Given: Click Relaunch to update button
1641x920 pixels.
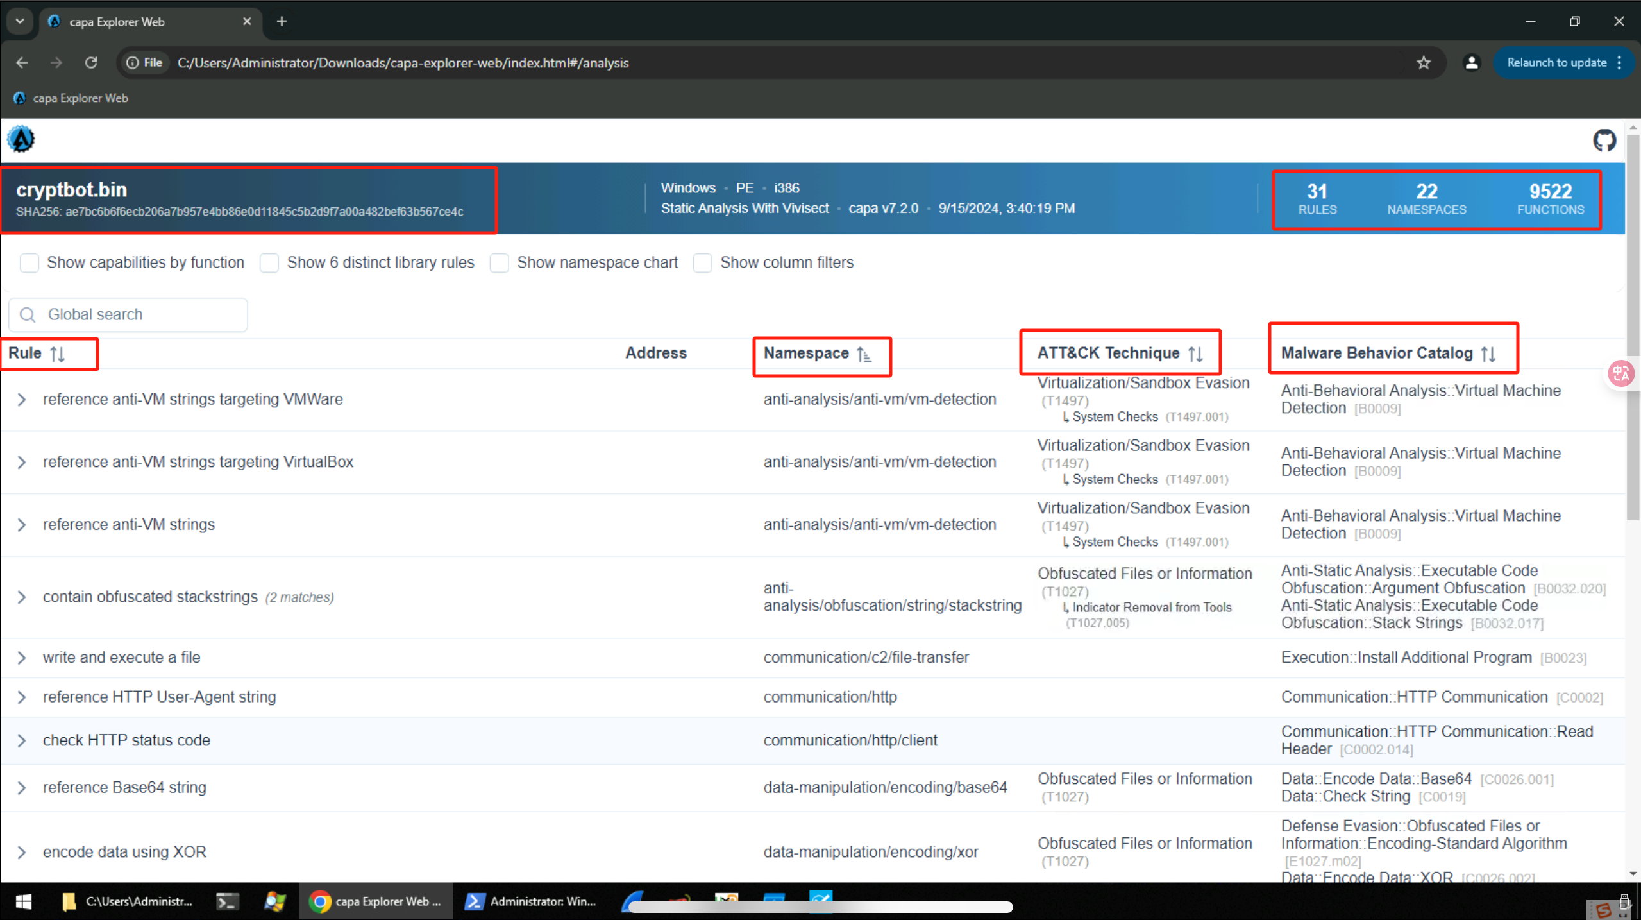Looking at the screenshot, I should click(x=1556, y=62).
